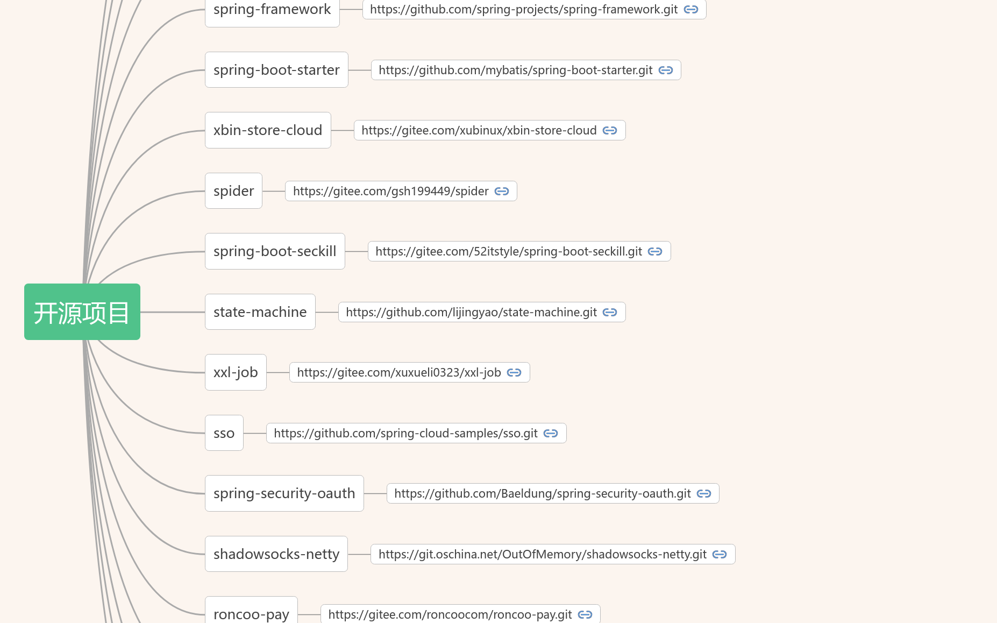
Task: Click the Baeldung spring-security-oauth.git URL text
Action: click(x=542, y=494)
